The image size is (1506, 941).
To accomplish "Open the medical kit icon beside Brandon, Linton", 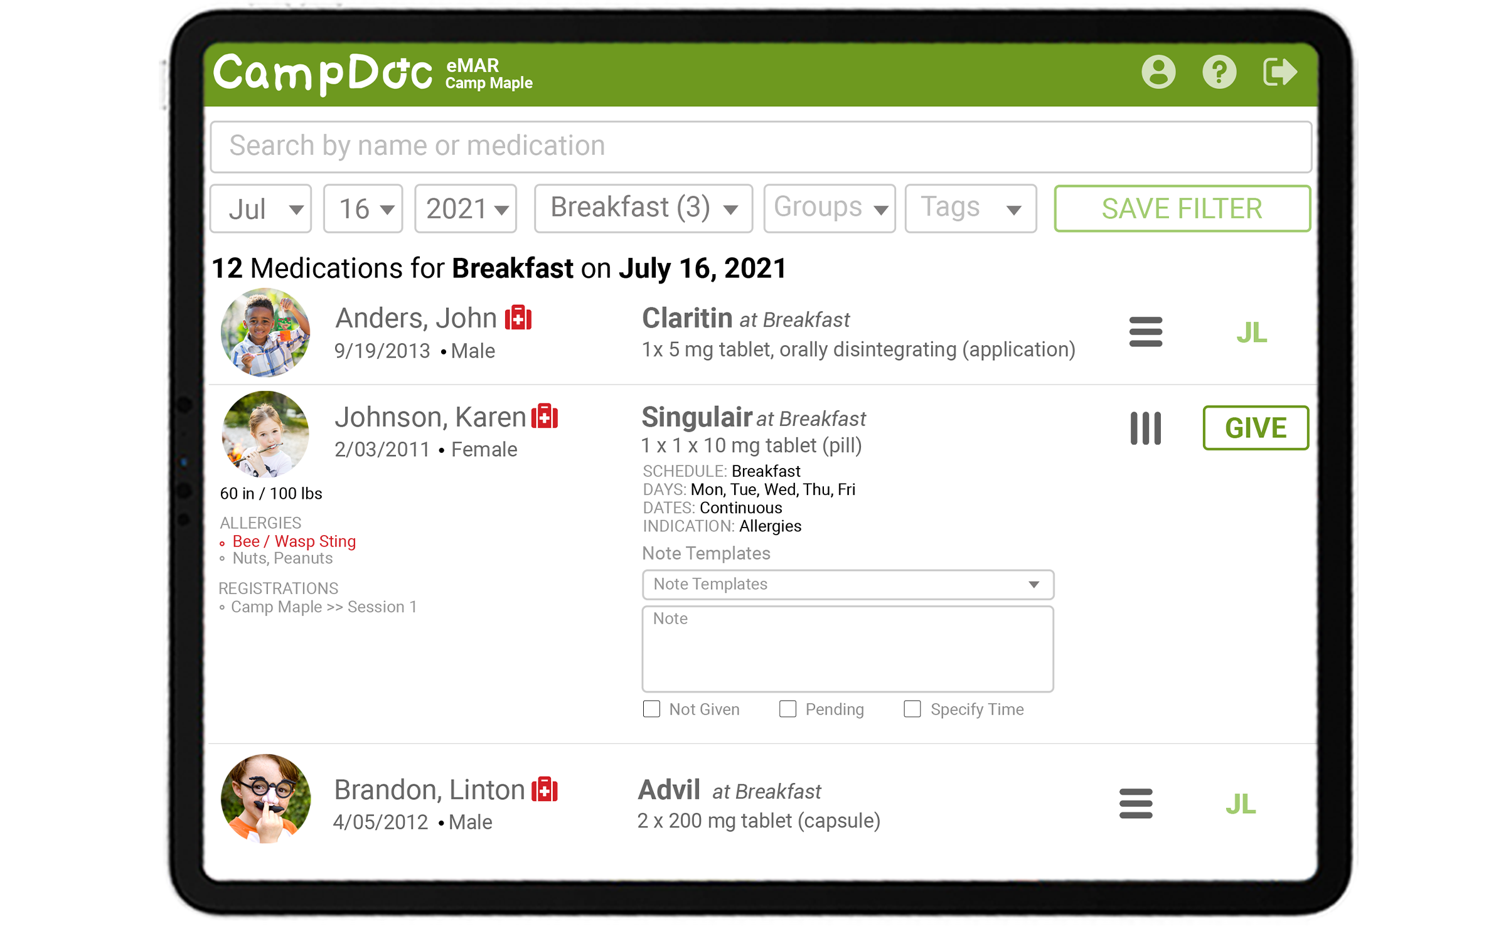I will tap(545, 789).
